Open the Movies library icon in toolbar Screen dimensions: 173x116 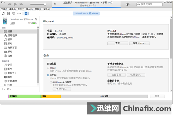point(9,14)
